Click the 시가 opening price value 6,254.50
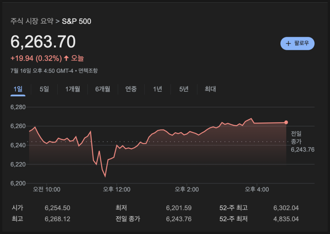Viewport: 330px width, 234px height. [x=57, y=208]
